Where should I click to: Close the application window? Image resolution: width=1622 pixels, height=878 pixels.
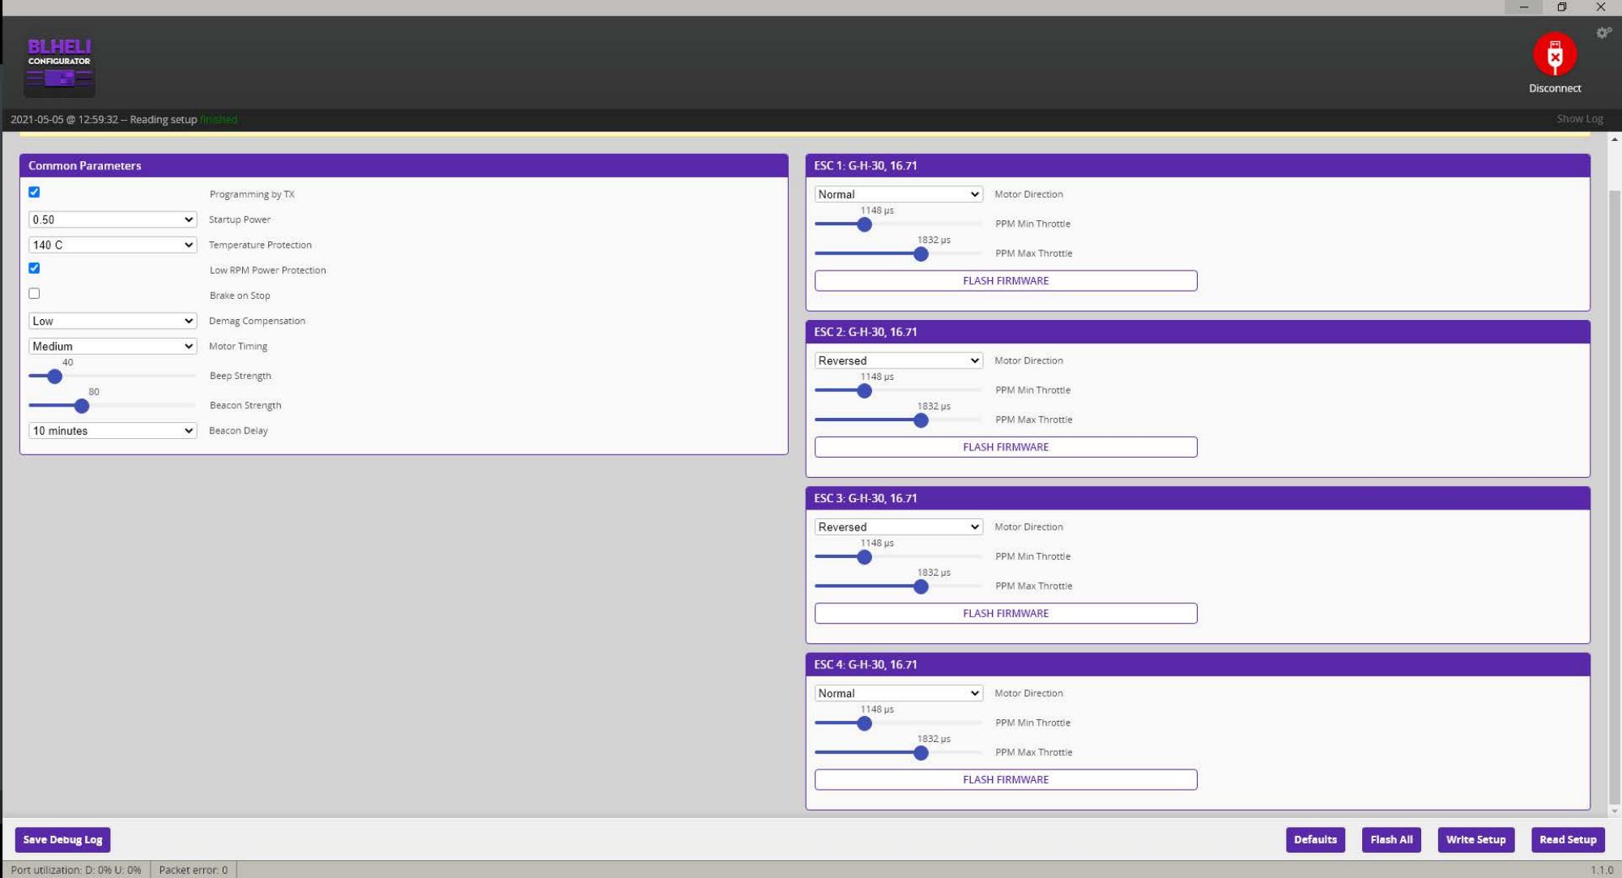pos(1600,7)
